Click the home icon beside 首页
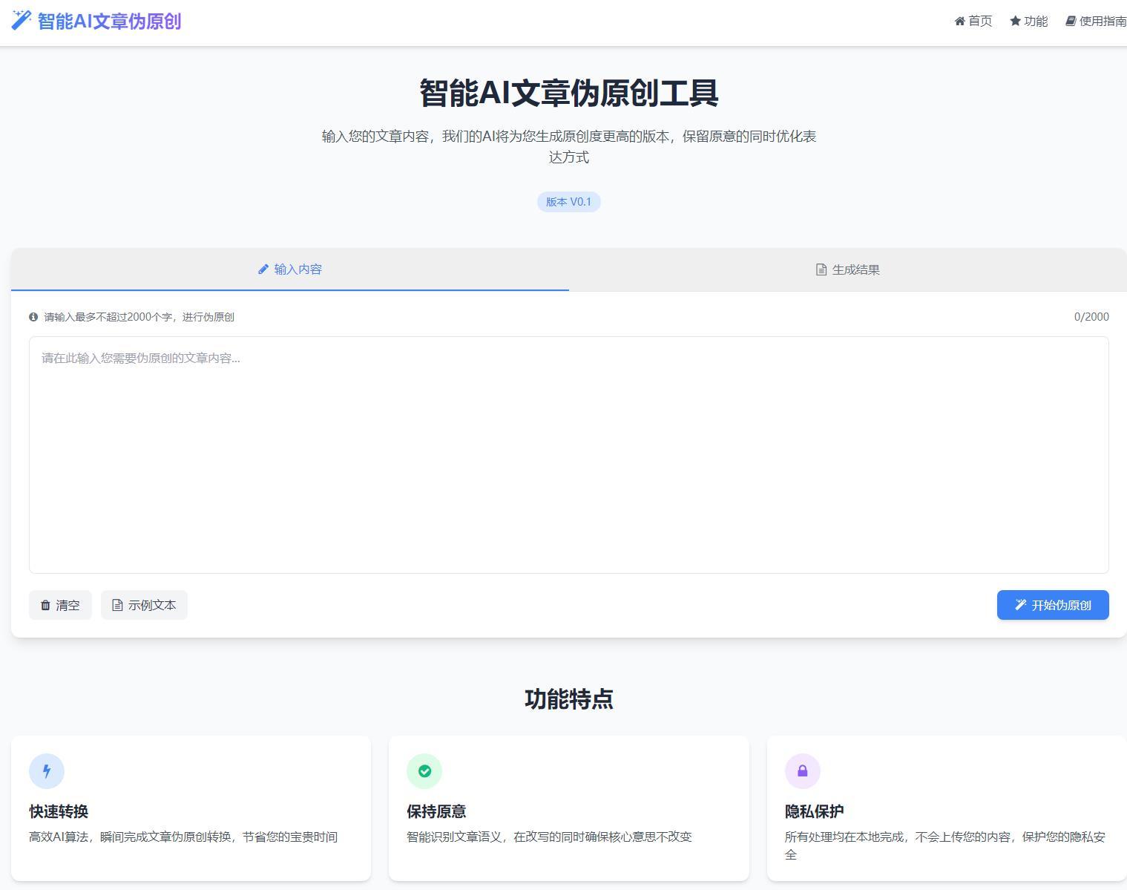This screenshot has height=890, width=1127. point(959,21)
